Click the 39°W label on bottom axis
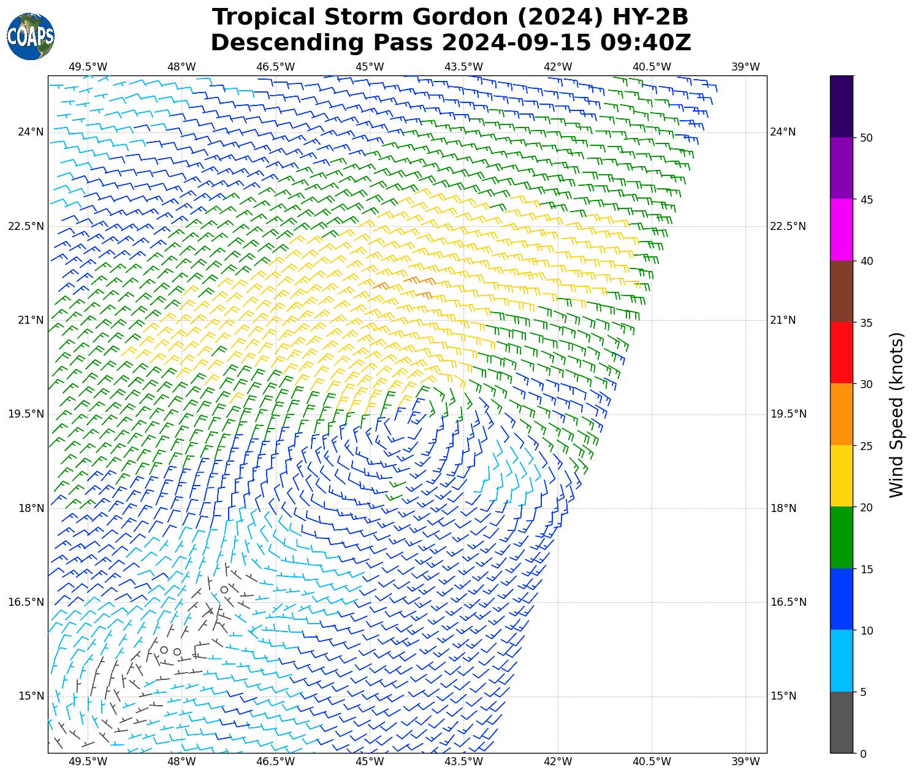Viewport: 914px width, 775px height. point(745,762)
